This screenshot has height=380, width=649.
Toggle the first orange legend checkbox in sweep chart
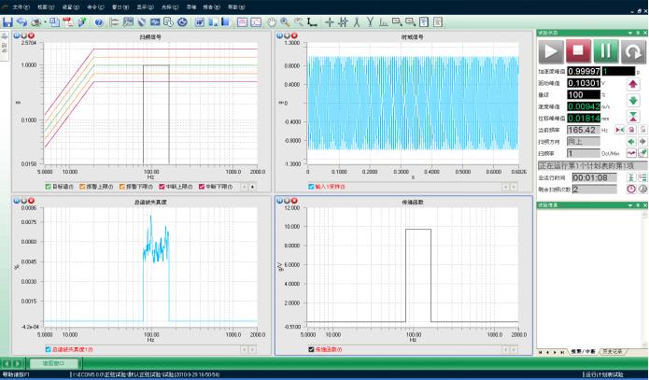[x=82, y=187]
